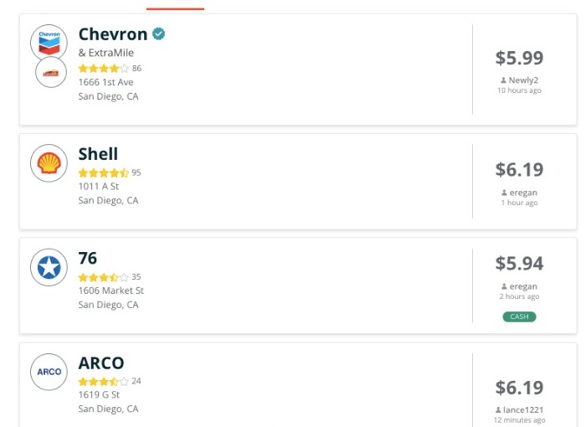This screenshot has width=586, height=427.
Task: Select the $6.19 price at Shell
Action: point(519,169)
